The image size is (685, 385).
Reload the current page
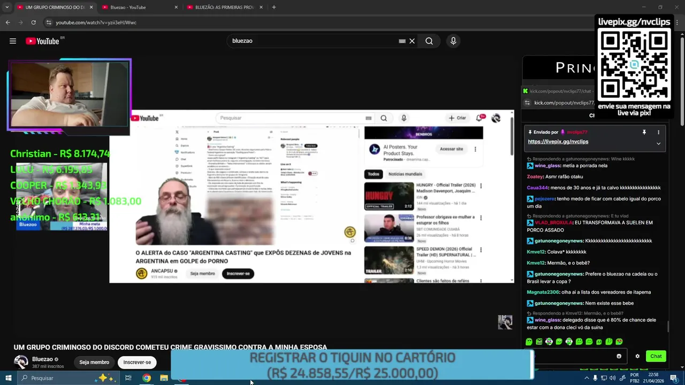(x=33, y=22)
